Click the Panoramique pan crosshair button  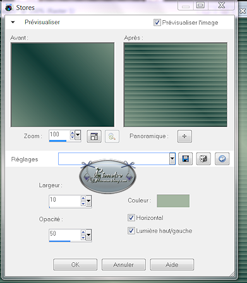click(x=184, y=136)
